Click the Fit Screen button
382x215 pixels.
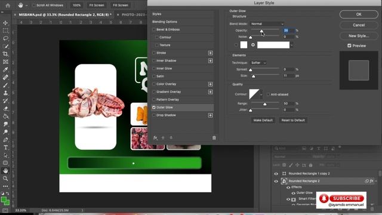click(x=97, y=5)
